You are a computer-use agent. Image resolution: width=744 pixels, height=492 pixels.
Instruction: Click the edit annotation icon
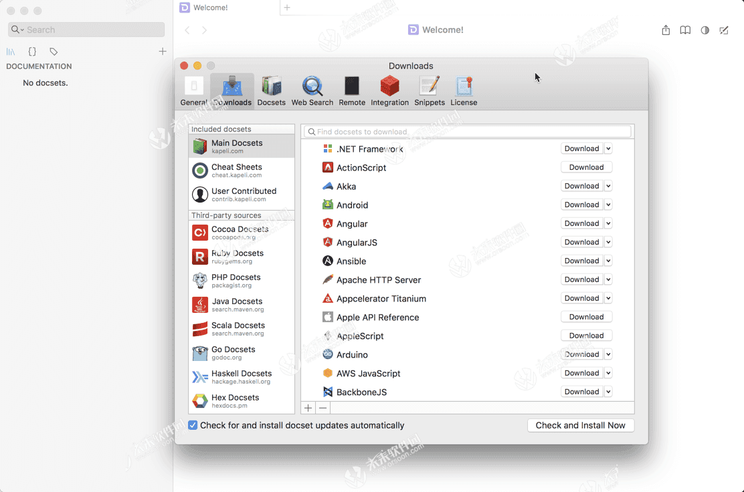(x=724, y=30)
